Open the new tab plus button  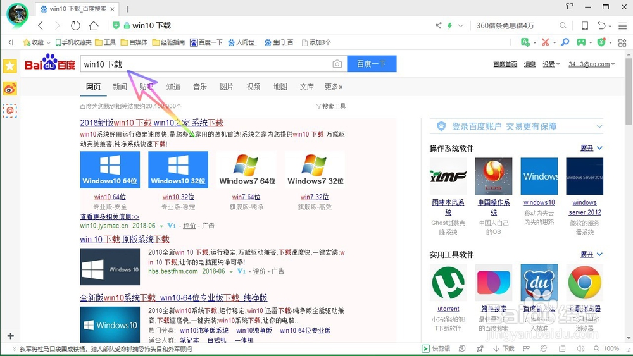[x=127, y=9]
